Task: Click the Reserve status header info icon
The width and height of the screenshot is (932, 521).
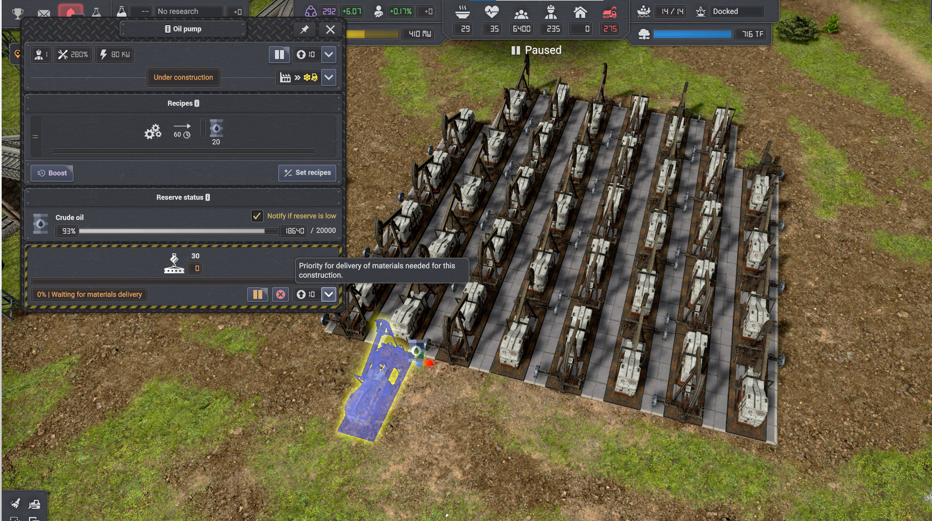Action: (208, 198)
